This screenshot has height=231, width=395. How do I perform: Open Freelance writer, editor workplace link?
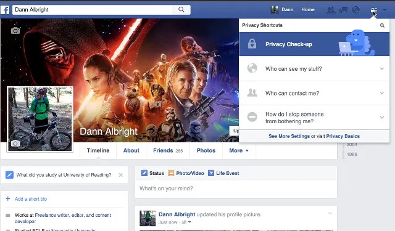[x=63, y=218]
